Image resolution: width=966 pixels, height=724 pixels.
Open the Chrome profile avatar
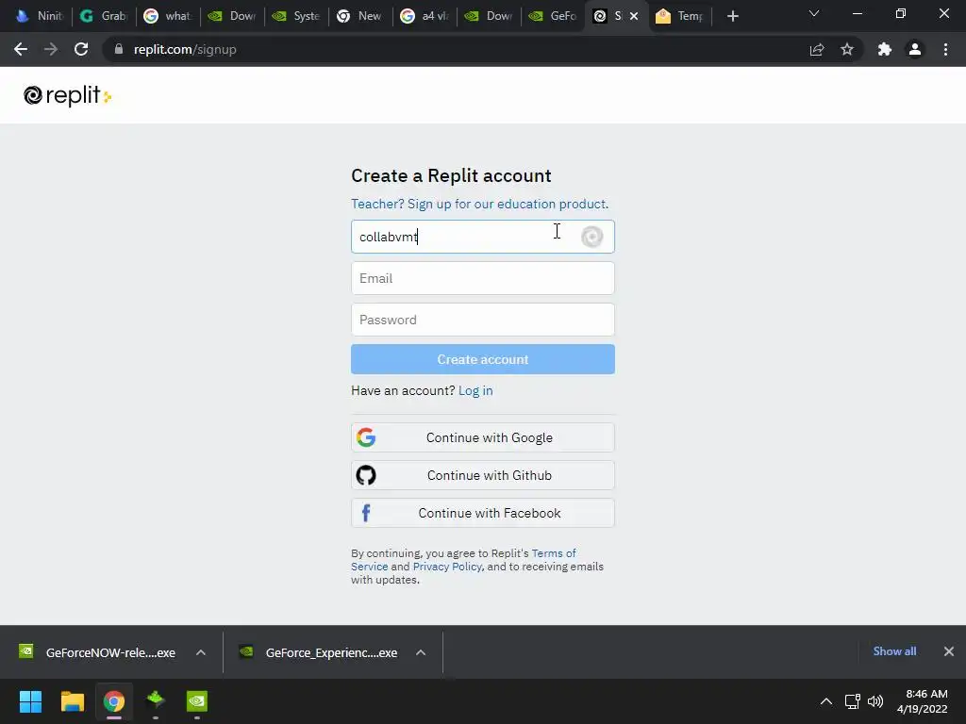tap(915, 49)
